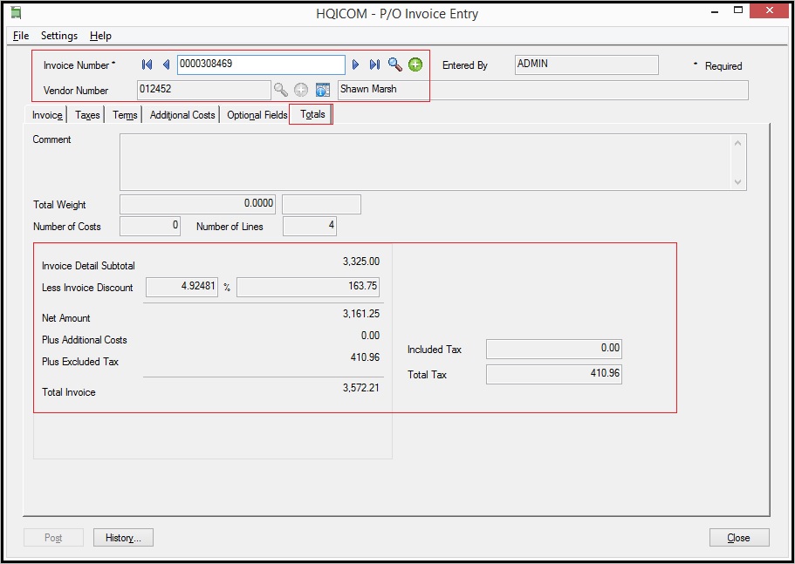Open the Help menu
Image resolution: width=795 pixels, height=564 pixels.
[x=100, y=36]
